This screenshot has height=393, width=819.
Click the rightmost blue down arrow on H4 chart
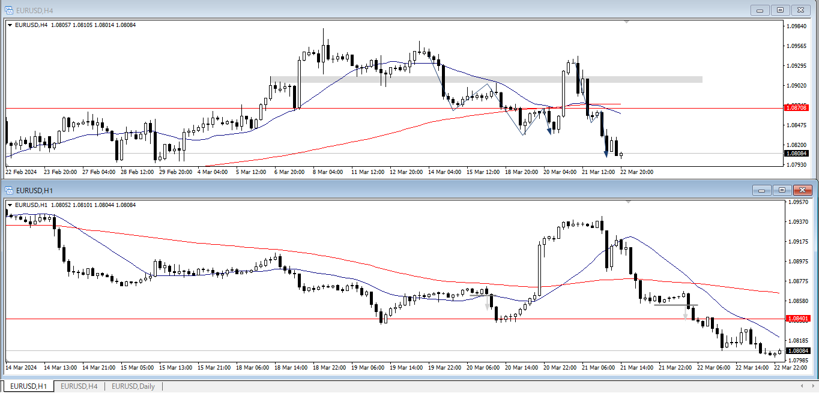[x=606, y=154]
